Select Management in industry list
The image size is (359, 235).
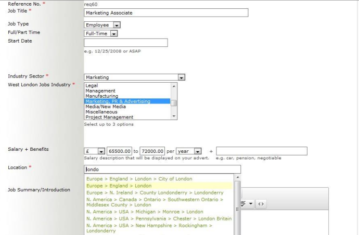(127, 91)
